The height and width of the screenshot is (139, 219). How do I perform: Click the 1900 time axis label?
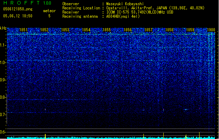[x=211, y=30]
